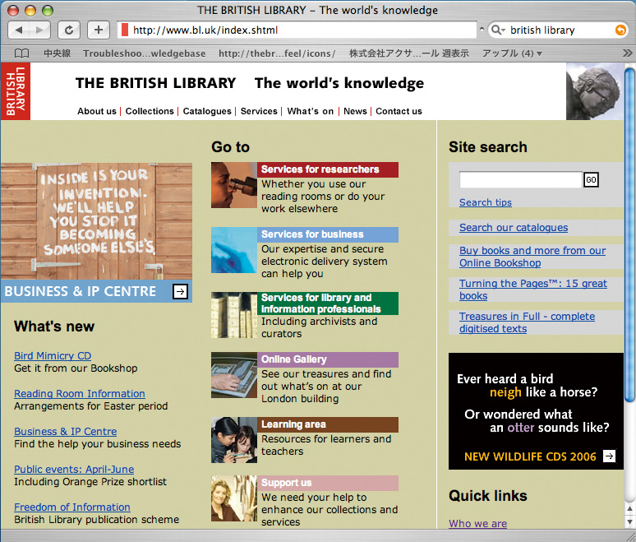Open Treasures in Full digitised texts link
Viewport: 636px width, 542px height.
(x=527, y=322)
